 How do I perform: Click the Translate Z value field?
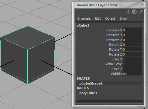tap(133, 40)
